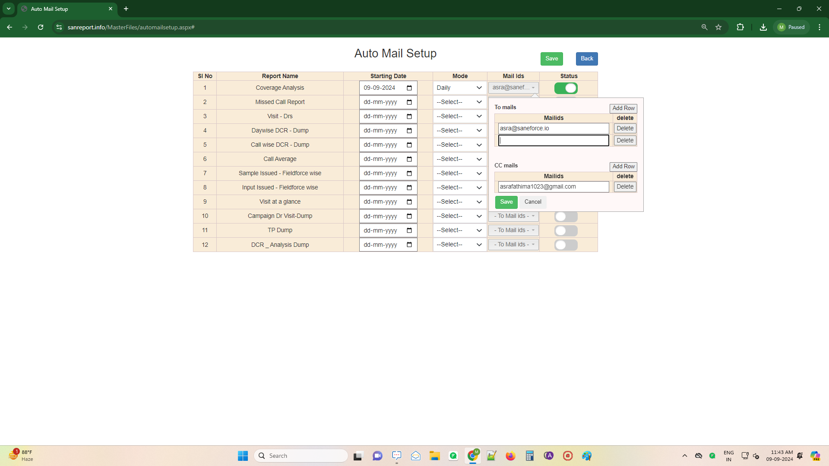Viewport: 829px width, 466px height.
Task: Open a new browser tab
Action: (126, 9)
